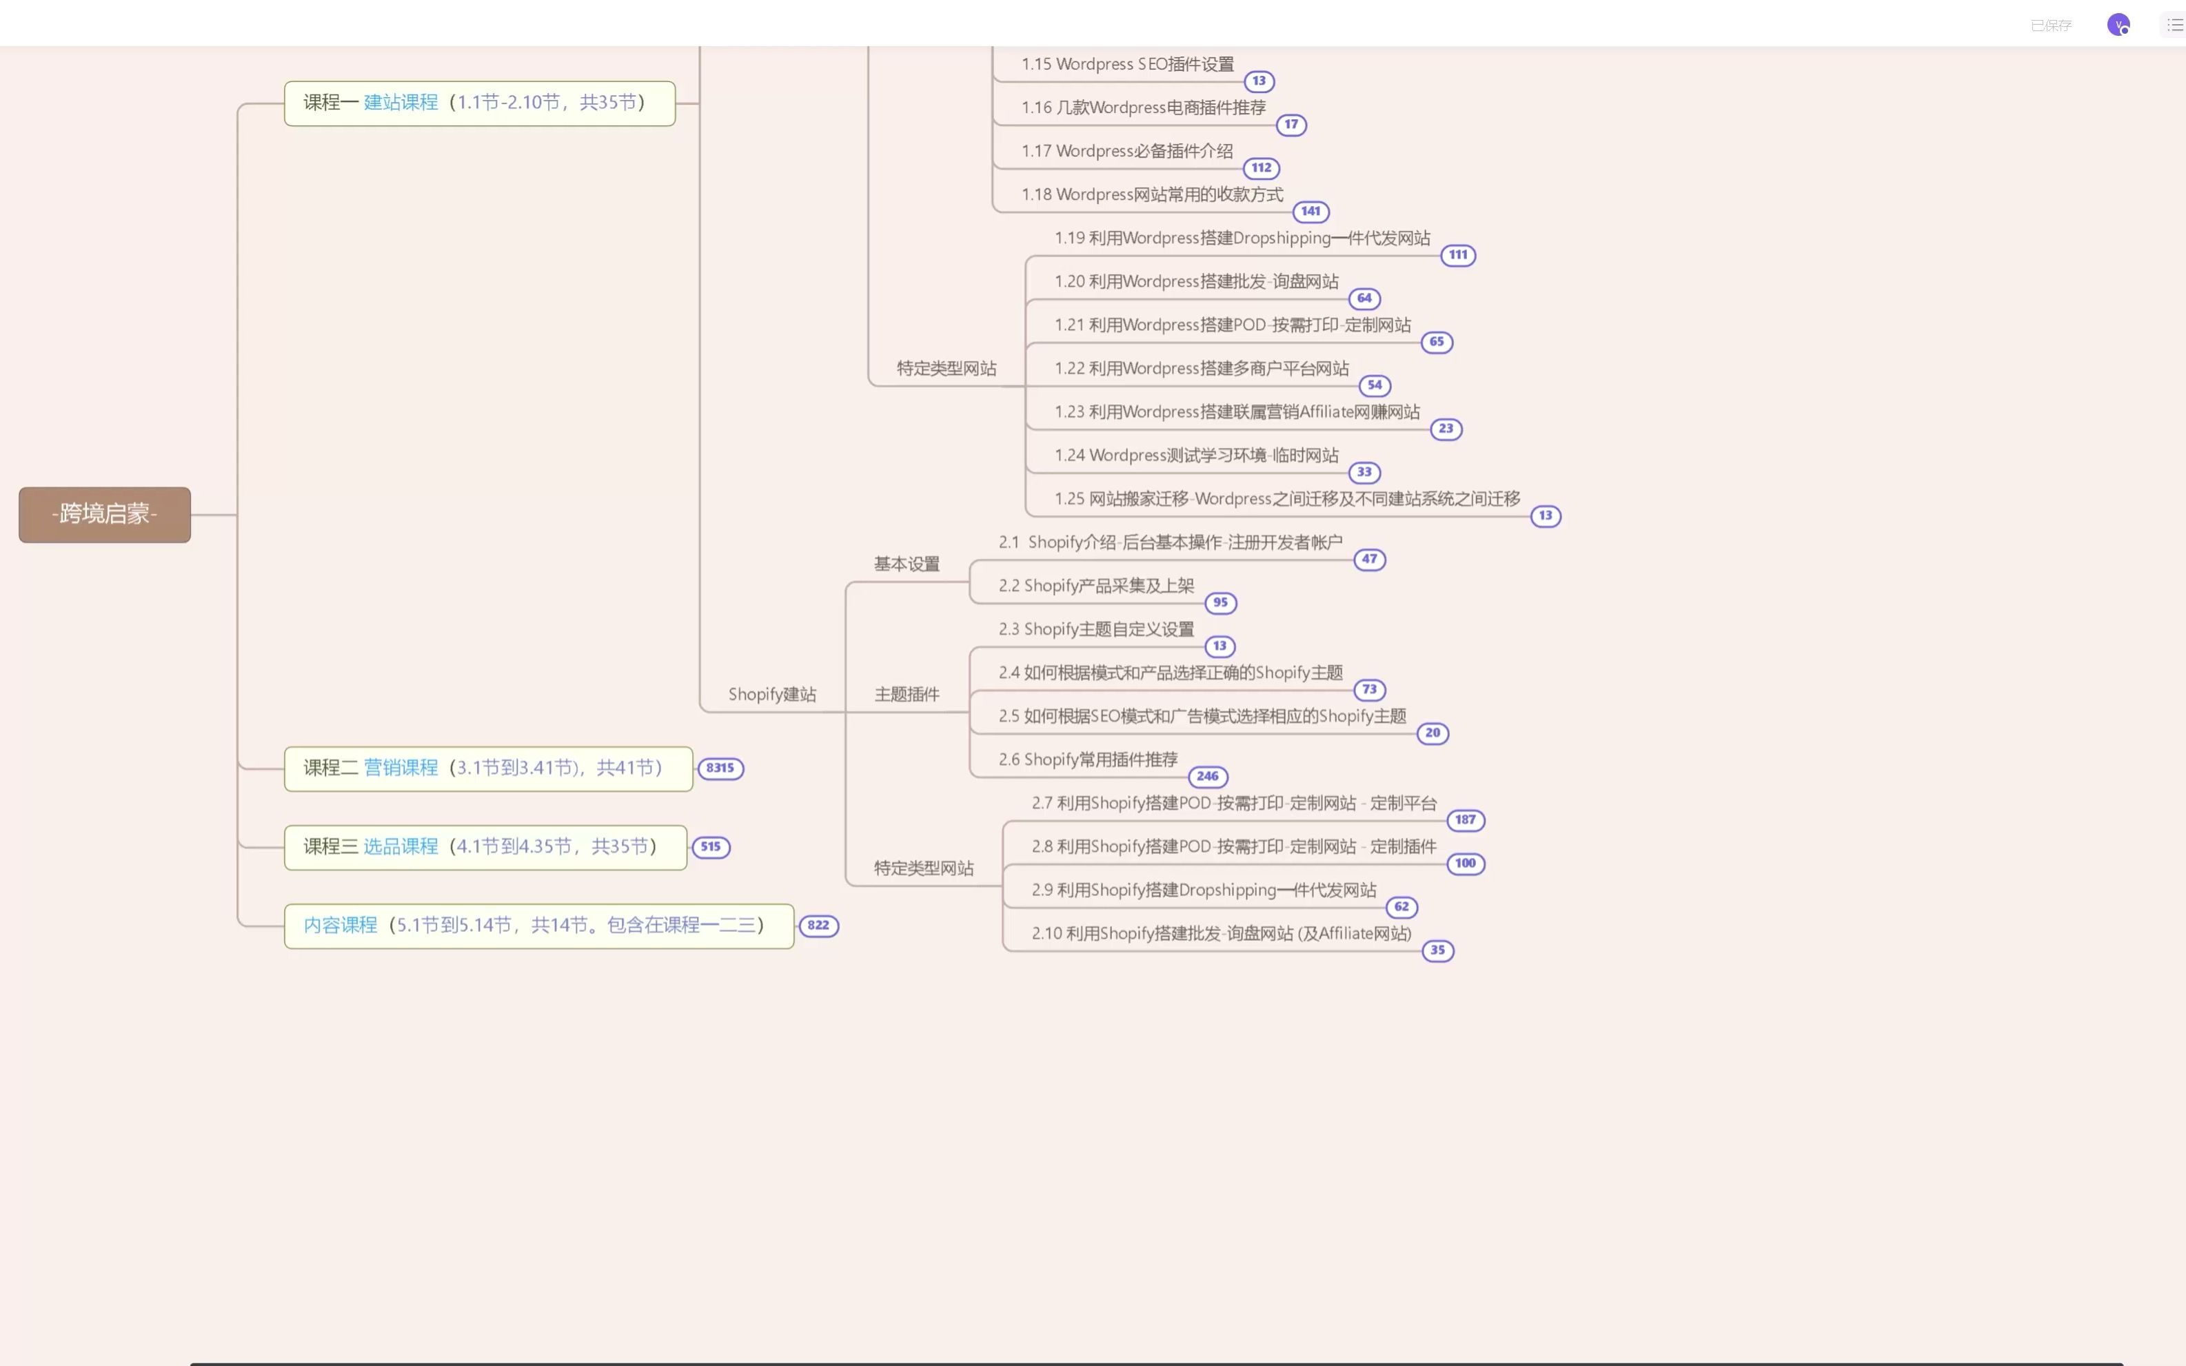Expand the 13 badge under 1.15
The image size is (2186, 1366).
point(1259,81)
